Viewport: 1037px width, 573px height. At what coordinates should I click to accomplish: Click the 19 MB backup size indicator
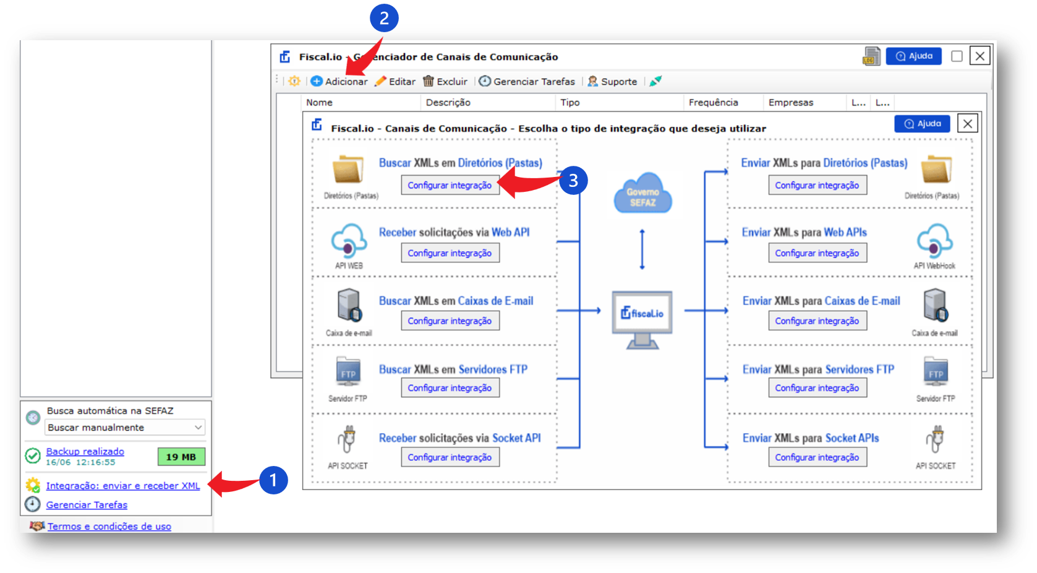[x=181, y=457]
